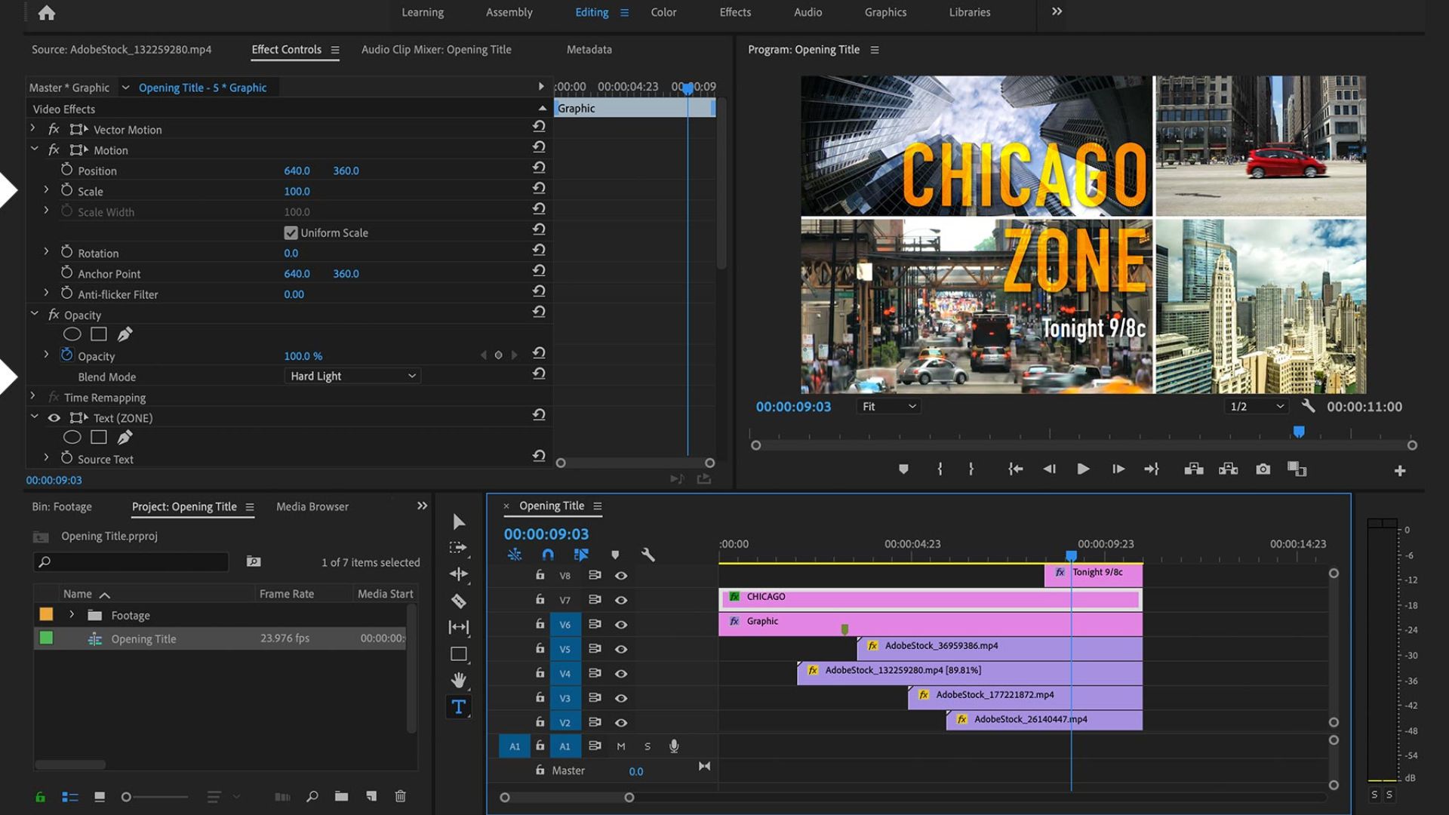Toggle Snap in timeline (magnet icon)
Screen dimensions: 1449x815
click(x=548, y=555)
